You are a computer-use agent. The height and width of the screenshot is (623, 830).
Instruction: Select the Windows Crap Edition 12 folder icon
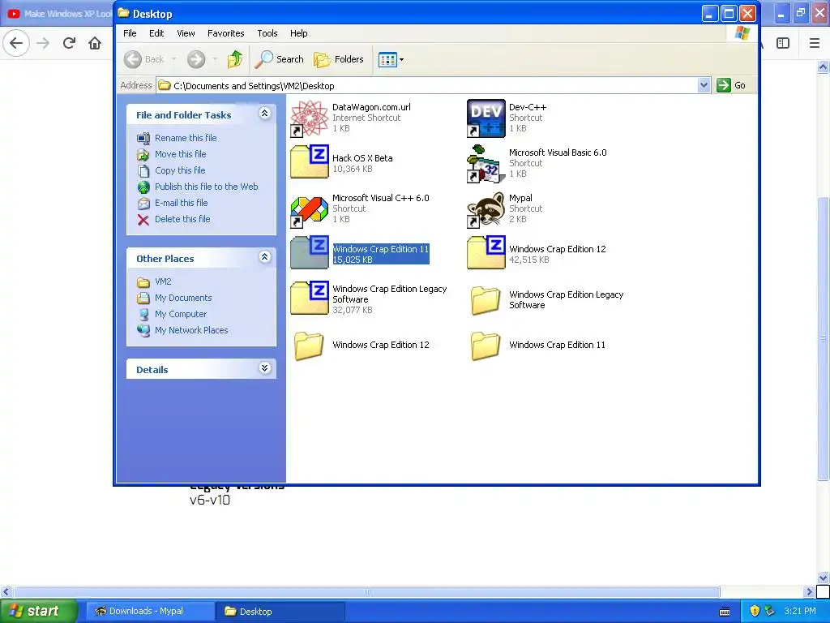pos(309,346)
